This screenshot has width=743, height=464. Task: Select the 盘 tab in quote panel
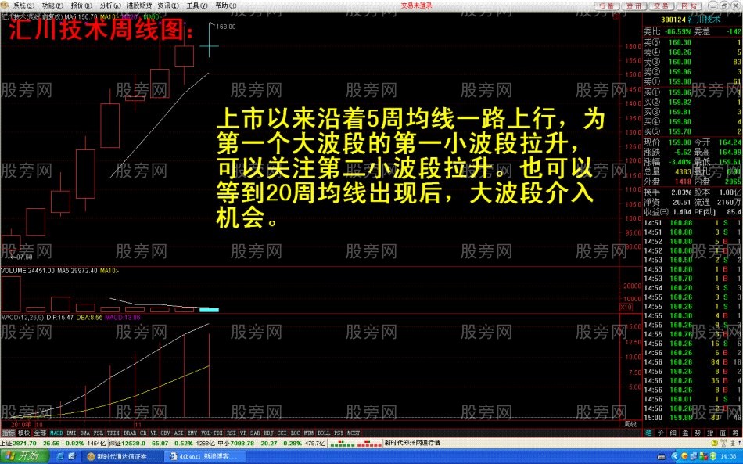coord(685,433)
